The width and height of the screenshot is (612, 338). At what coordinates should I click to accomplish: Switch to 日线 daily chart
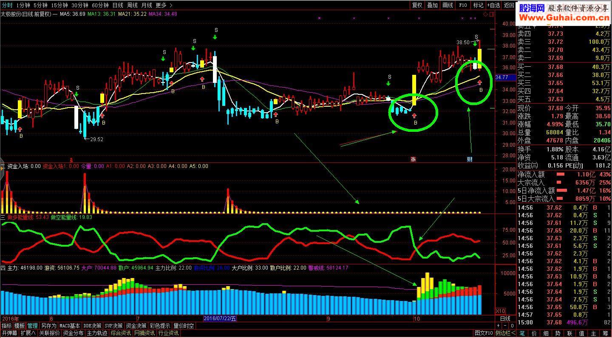(x=118, y=5)
